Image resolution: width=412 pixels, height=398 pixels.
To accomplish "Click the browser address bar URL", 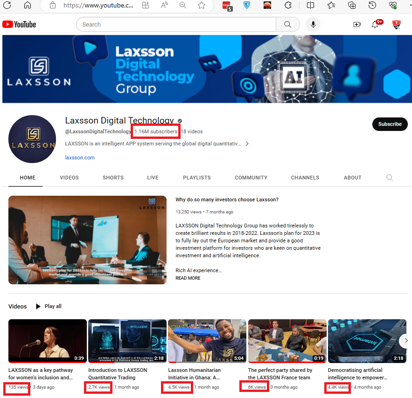I will [x=98, y=5].
